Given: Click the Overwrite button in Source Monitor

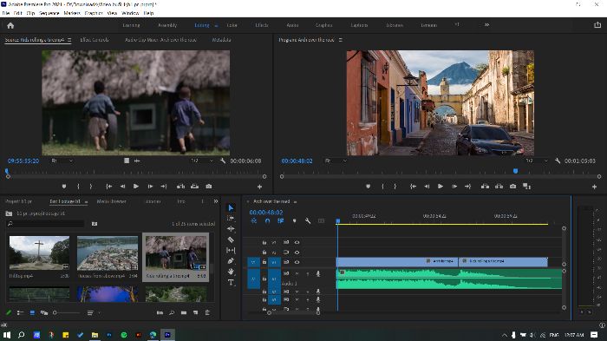Looking at the screenshot, I should click(x=195, y=187).
